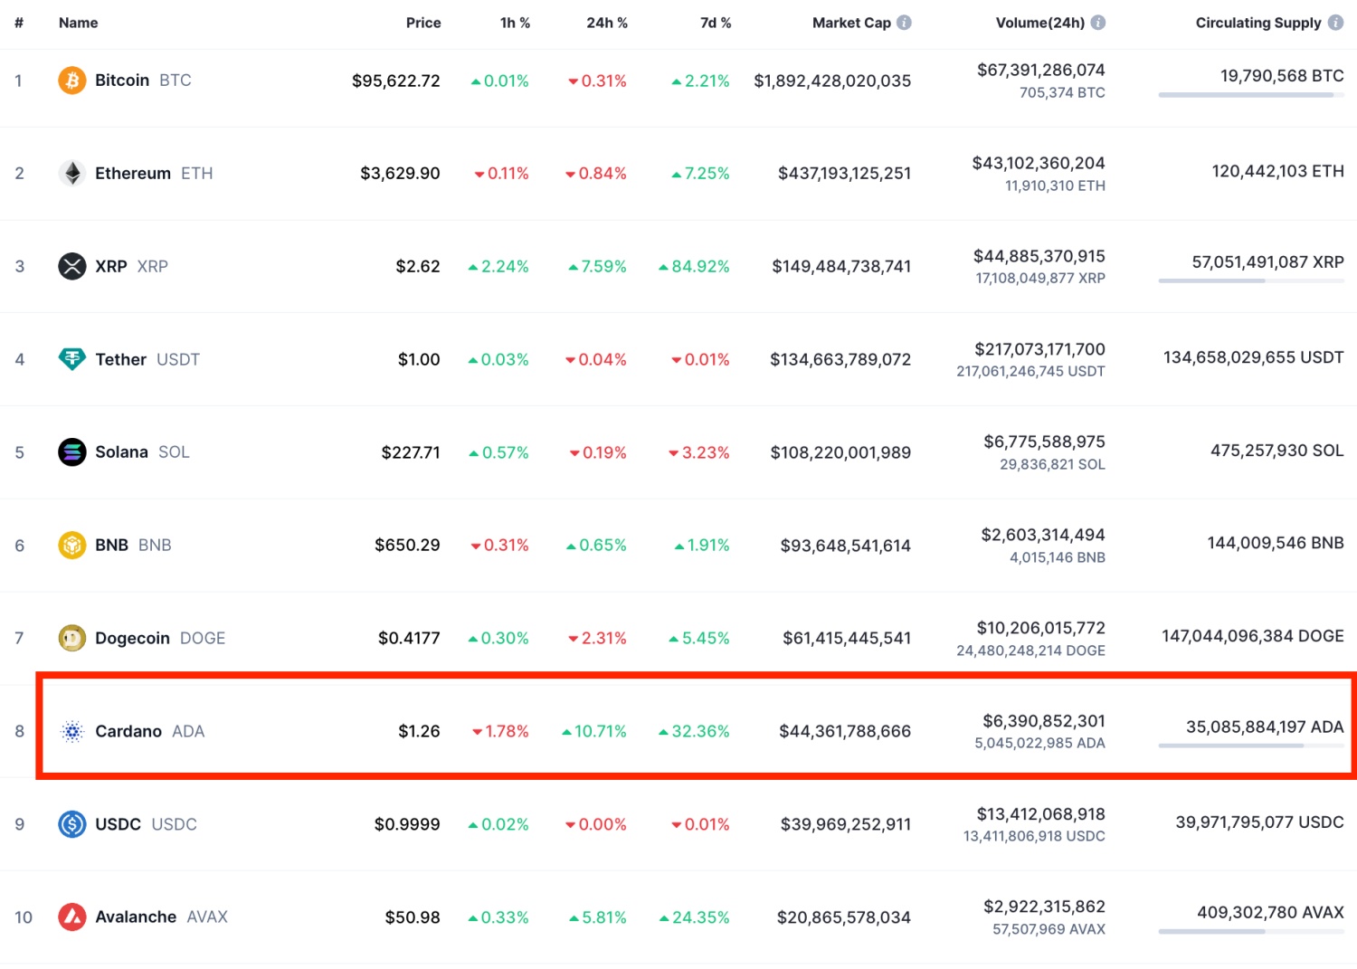Viewport: 1357px width, 969px height.
Task: Sort the table by Name
Action: click(79, 23)
